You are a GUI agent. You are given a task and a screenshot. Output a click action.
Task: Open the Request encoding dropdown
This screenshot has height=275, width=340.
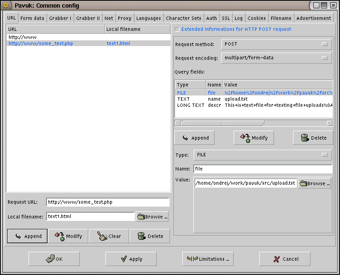pos(276,58)
